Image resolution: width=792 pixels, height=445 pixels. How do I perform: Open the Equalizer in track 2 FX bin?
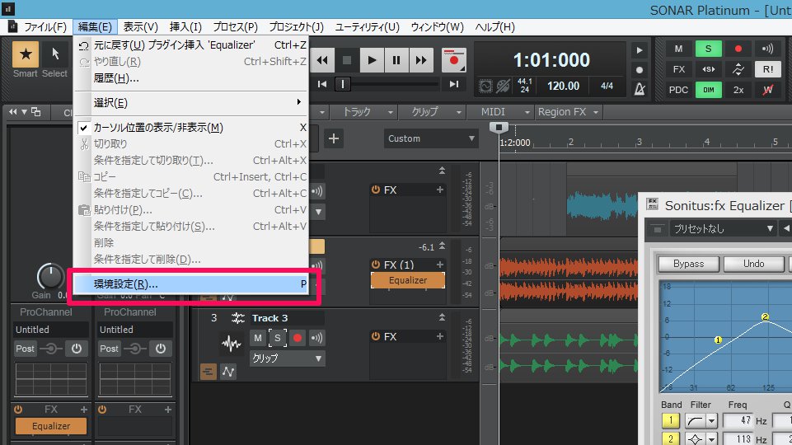(408, 280)
